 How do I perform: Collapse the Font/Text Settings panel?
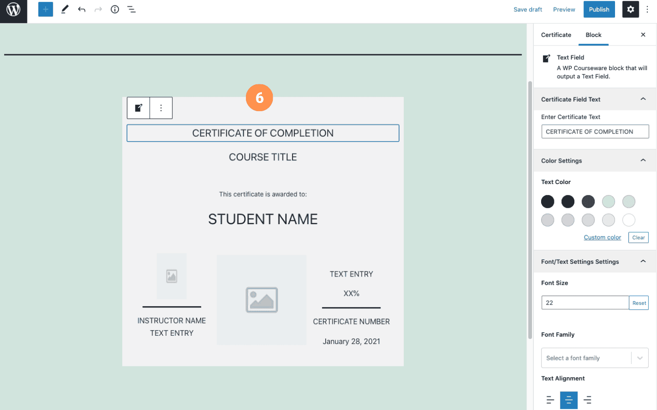(595, 261)
